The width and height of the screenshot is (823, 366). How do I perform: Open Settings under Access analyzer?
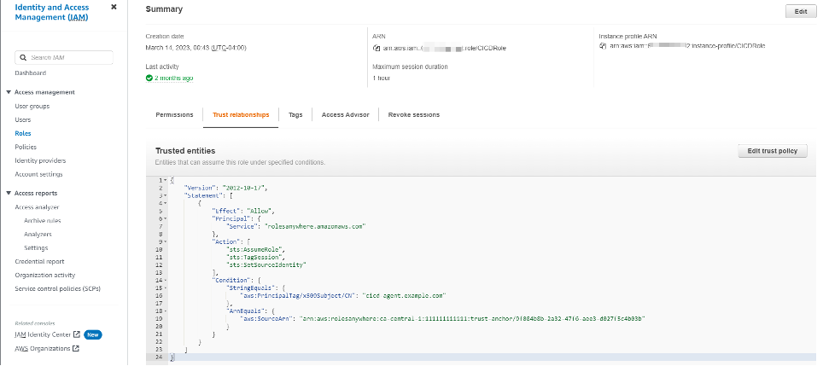click(36, 248)
